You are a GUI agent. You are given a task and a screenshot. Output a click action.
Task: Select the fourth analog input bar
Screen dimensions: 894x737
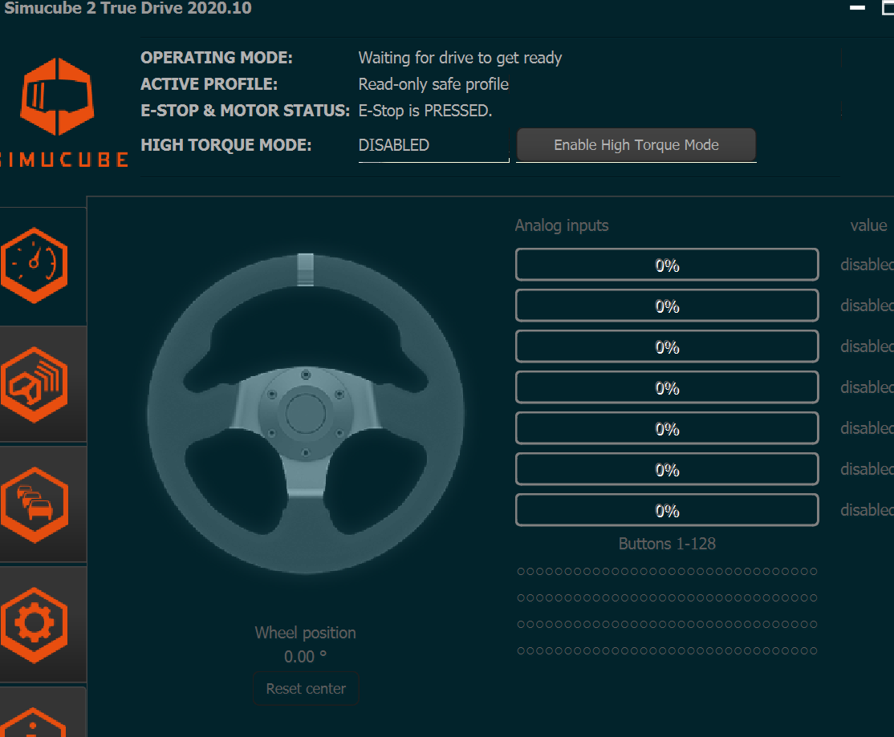[667, 388]
